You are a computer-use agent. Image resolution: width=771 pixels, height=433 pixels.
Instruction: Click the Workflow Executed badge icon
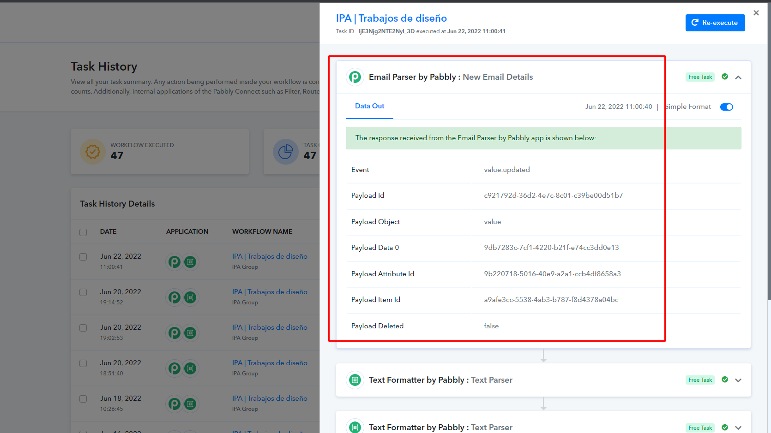click(93, 152)
